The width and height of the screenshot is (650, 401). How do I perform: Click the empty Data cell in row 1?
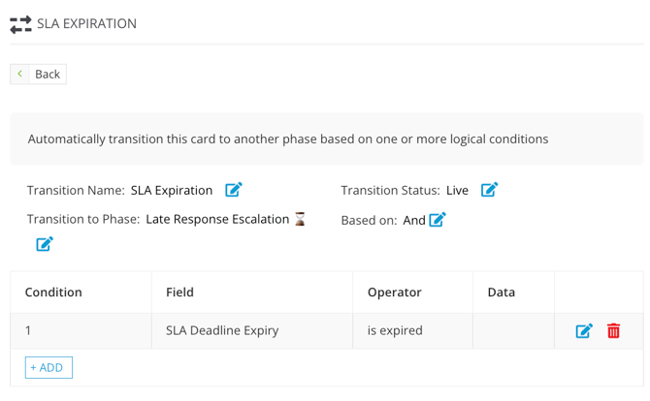513,330
